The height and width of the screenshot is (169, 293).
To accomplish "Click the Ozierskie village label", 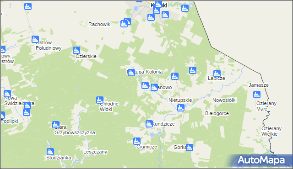I will (86, 56).
